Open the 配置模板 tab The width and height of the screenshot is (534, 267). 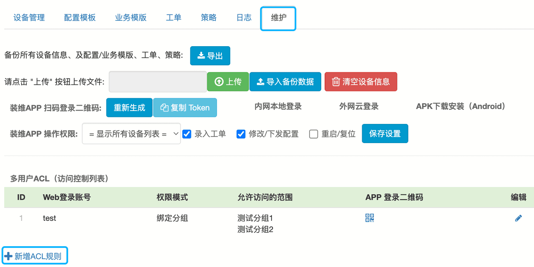tap(80, 17)
